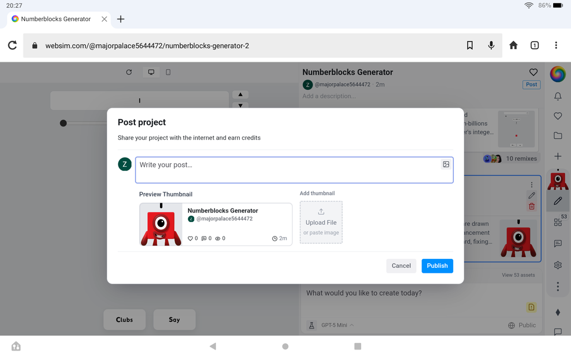Tap the Android recent apps square button
Viewport: 571px width, 357px height.
point(357,346)
